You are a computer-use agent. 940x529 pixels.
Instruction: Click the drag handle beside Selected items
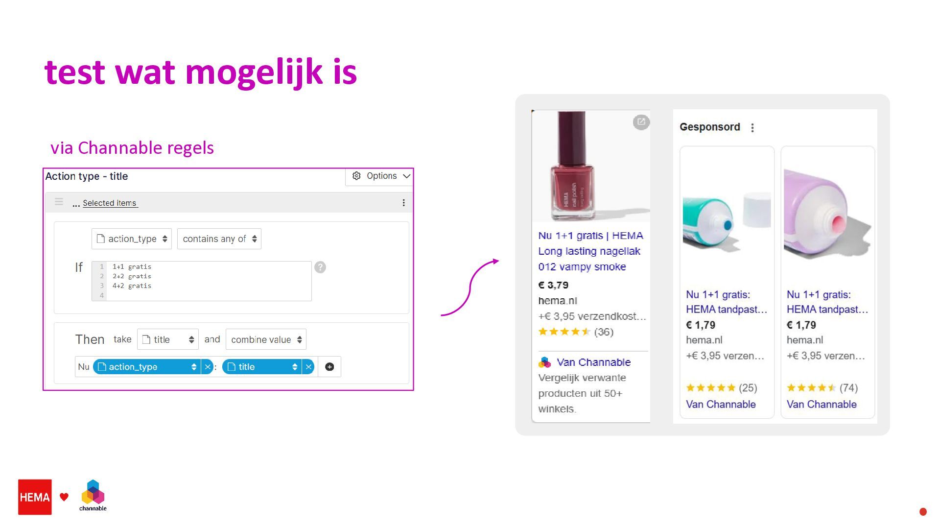(59, 202)
